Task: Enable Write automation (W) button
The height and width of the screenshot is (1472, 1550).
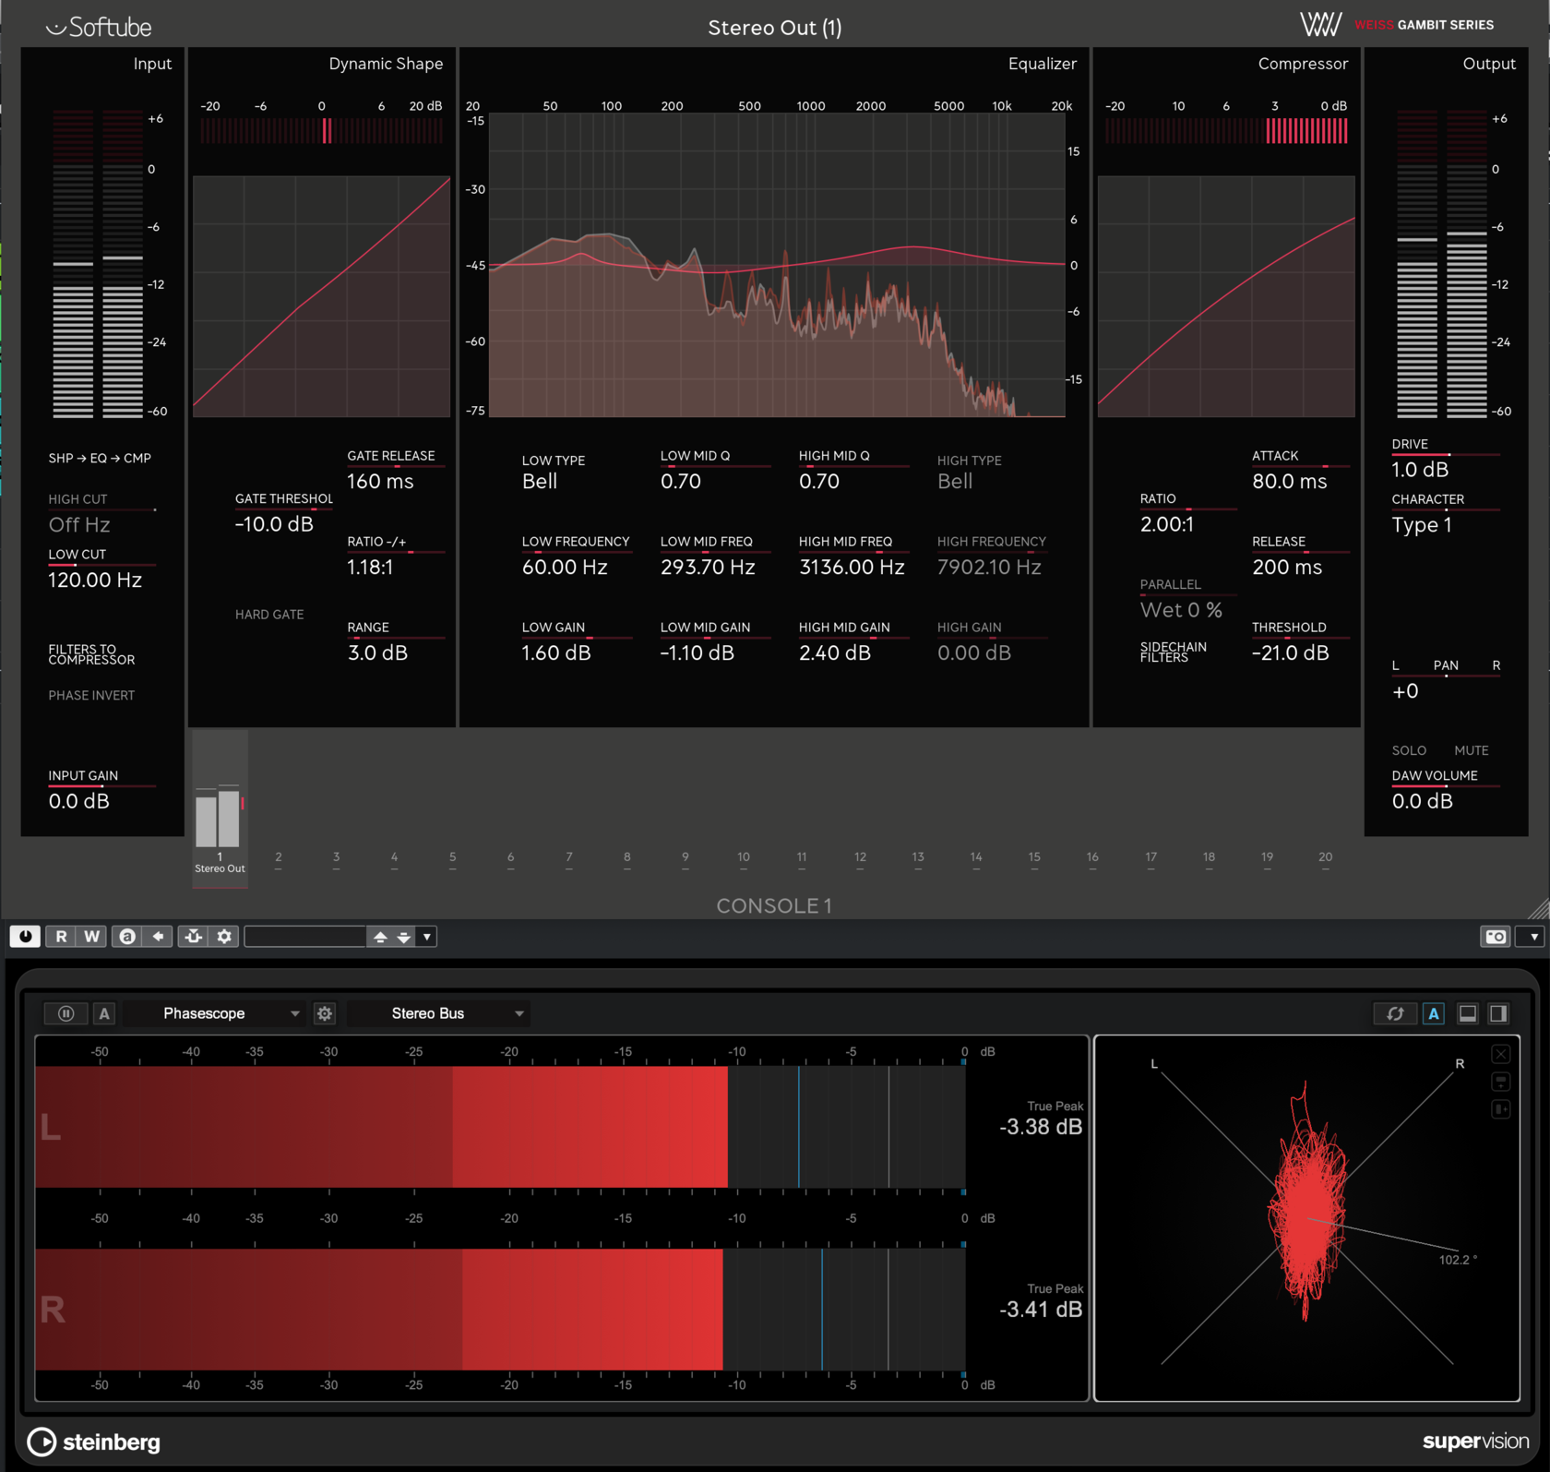Action: tap(91, 937)
